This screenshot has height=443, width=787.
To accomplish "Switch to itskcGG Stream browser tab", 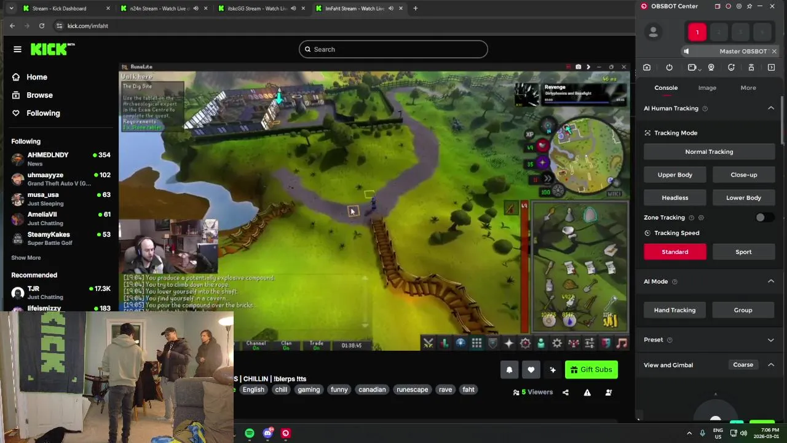I will 261,9.
